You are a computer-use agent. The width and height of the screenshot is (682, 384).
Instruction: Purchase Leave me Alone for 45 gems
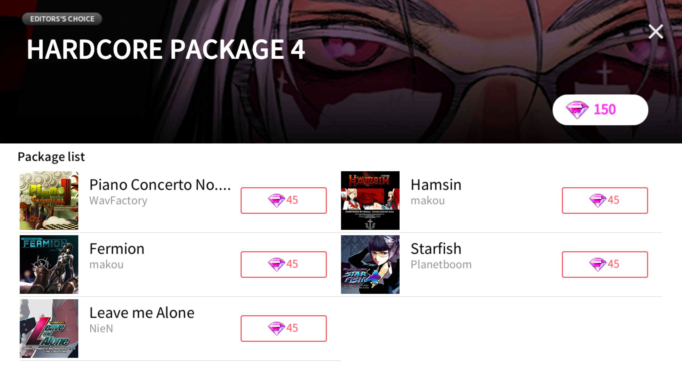[x=283, y=328]
